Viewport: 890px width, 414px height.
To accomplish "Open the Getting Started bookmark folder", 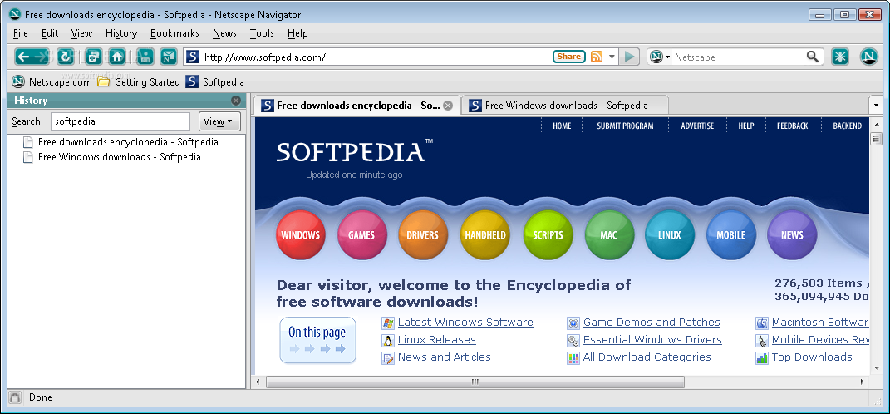I will [x=139, y=81].
